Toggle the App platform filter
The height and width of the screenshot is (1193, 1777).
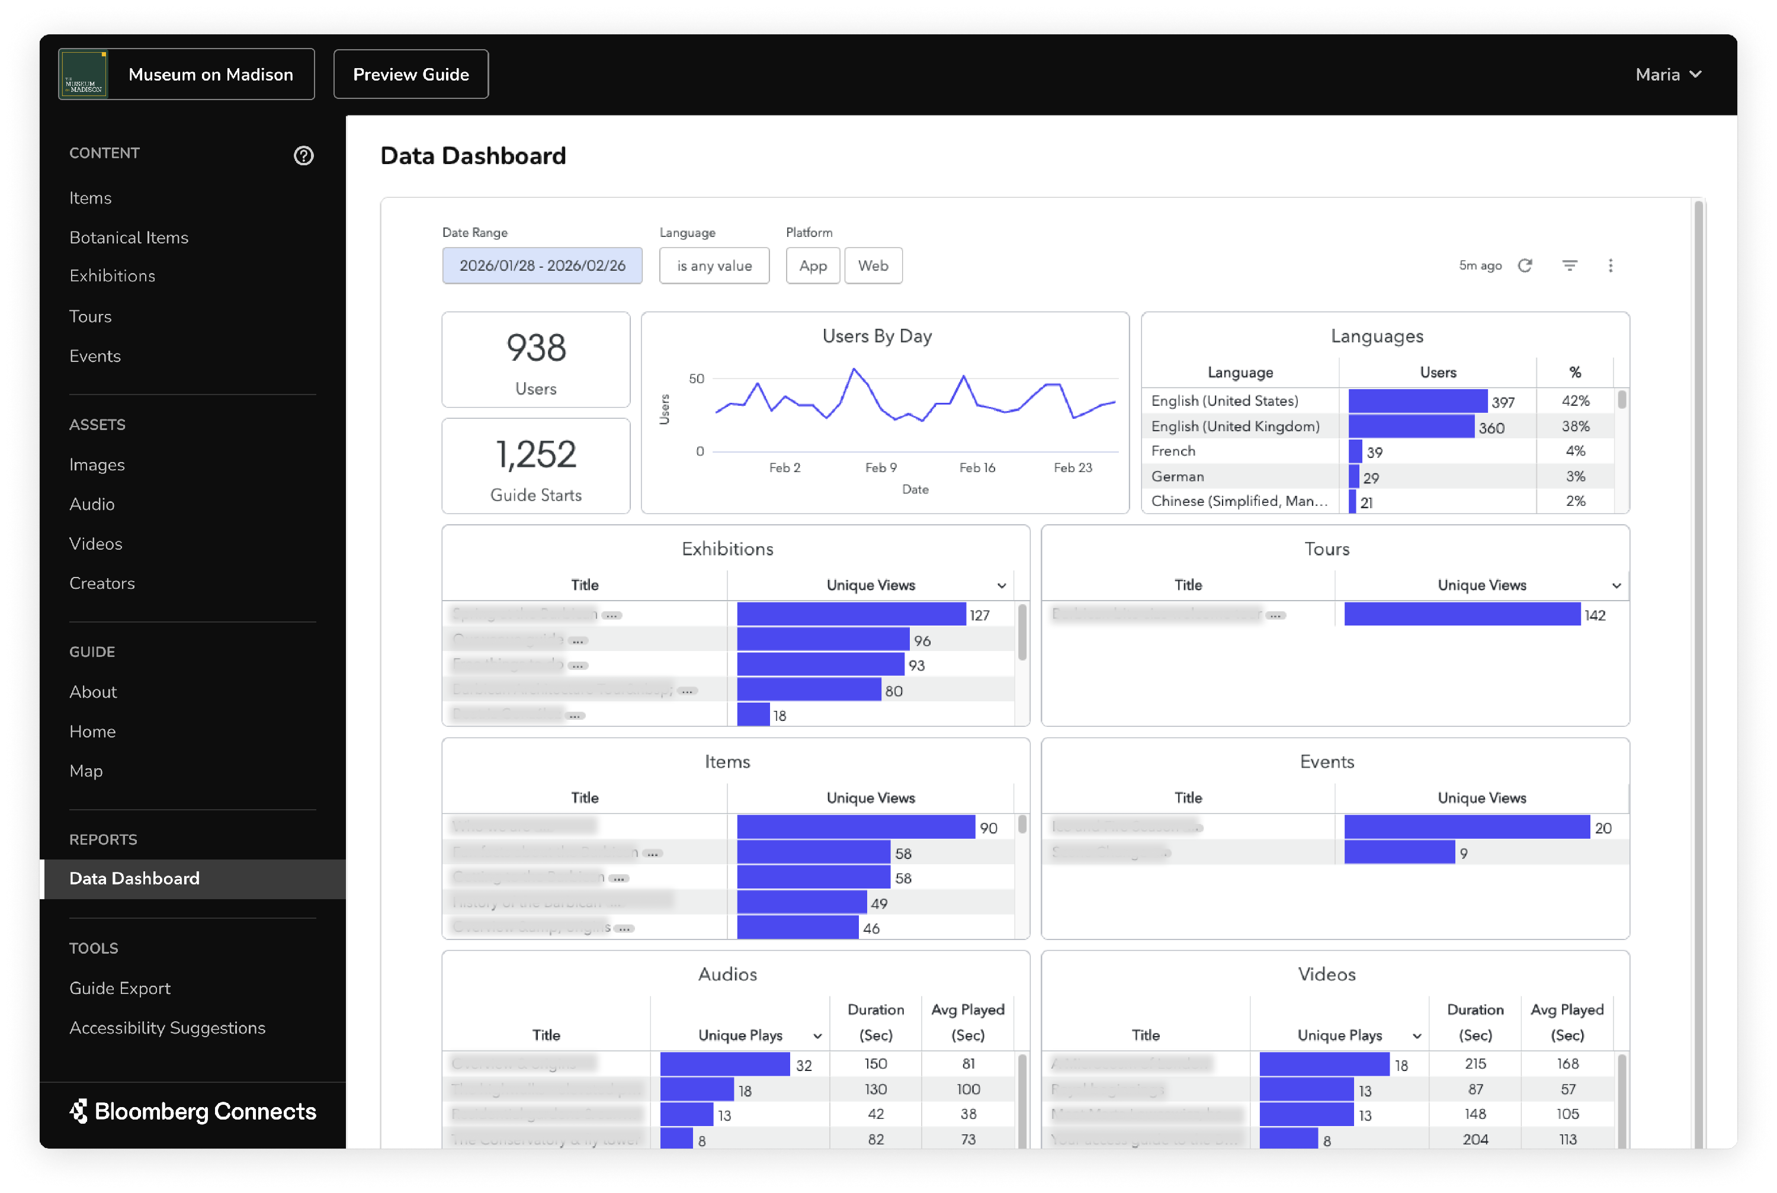pos(813,265)
